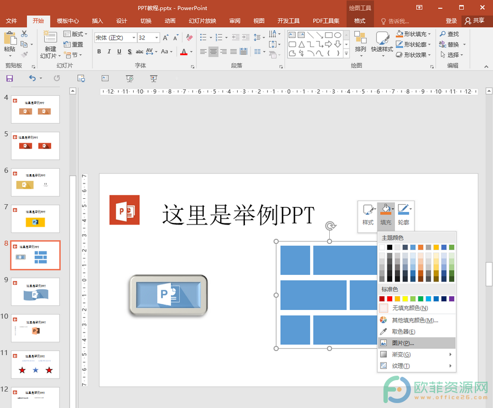The height and width of the screenshot is (408, 493).
Task: Toggle Bold formatting
Action: coord(99,51)
